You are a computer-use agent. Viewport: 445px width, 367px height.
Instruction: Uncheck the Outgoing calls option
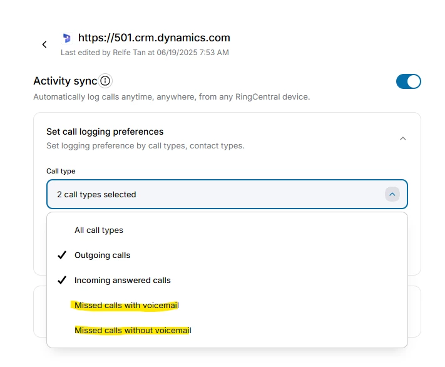227,255
